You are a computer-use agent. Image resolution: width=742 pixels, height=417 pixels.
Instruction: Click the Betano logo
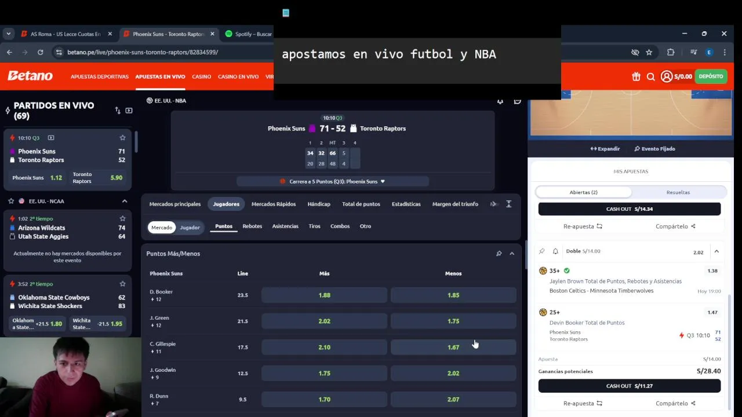(30, 76)
